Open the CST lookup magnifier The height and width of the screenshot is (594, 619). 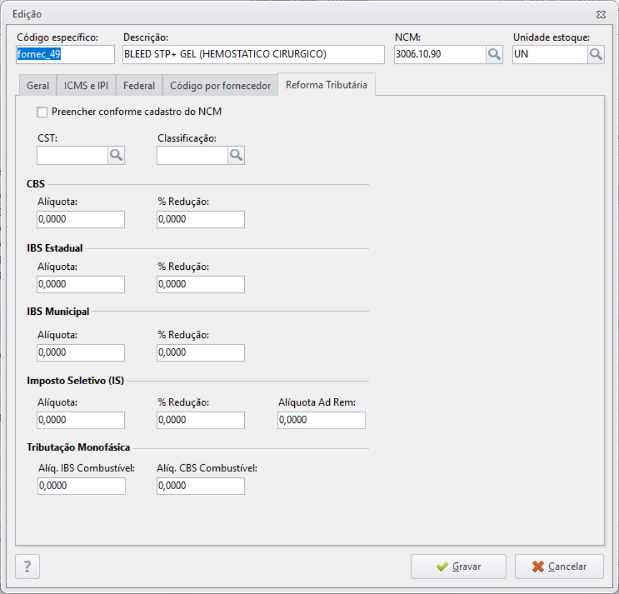[116, 155]
